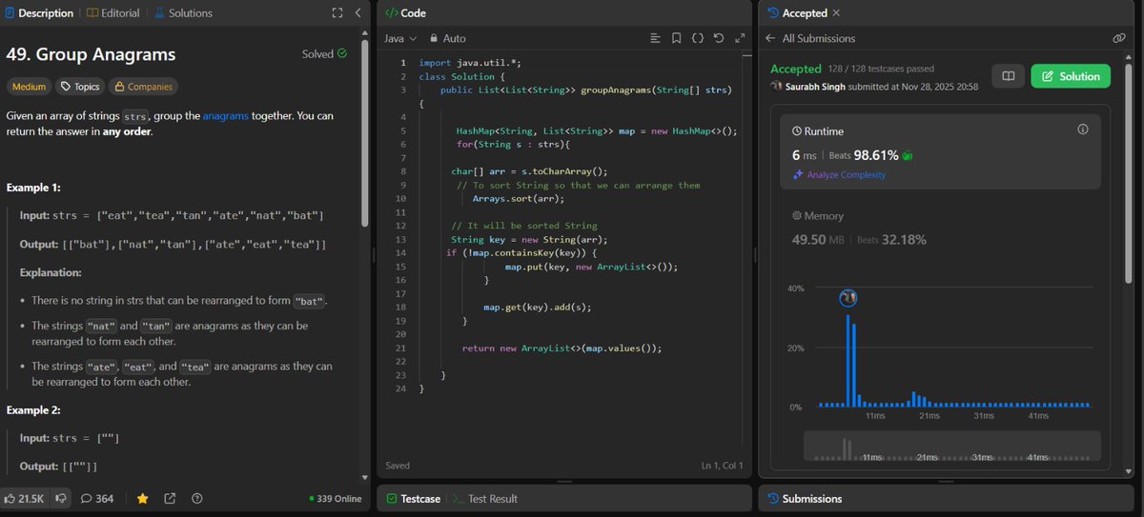Expand description panel to fullscreen
The height and width of the screenshot is (517, 1144).
[337, 13]
